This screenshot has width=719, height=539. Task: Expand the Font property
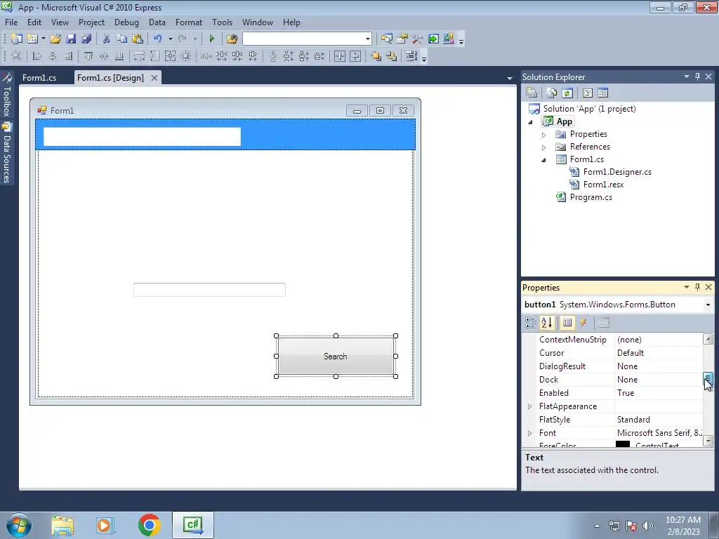529,433
